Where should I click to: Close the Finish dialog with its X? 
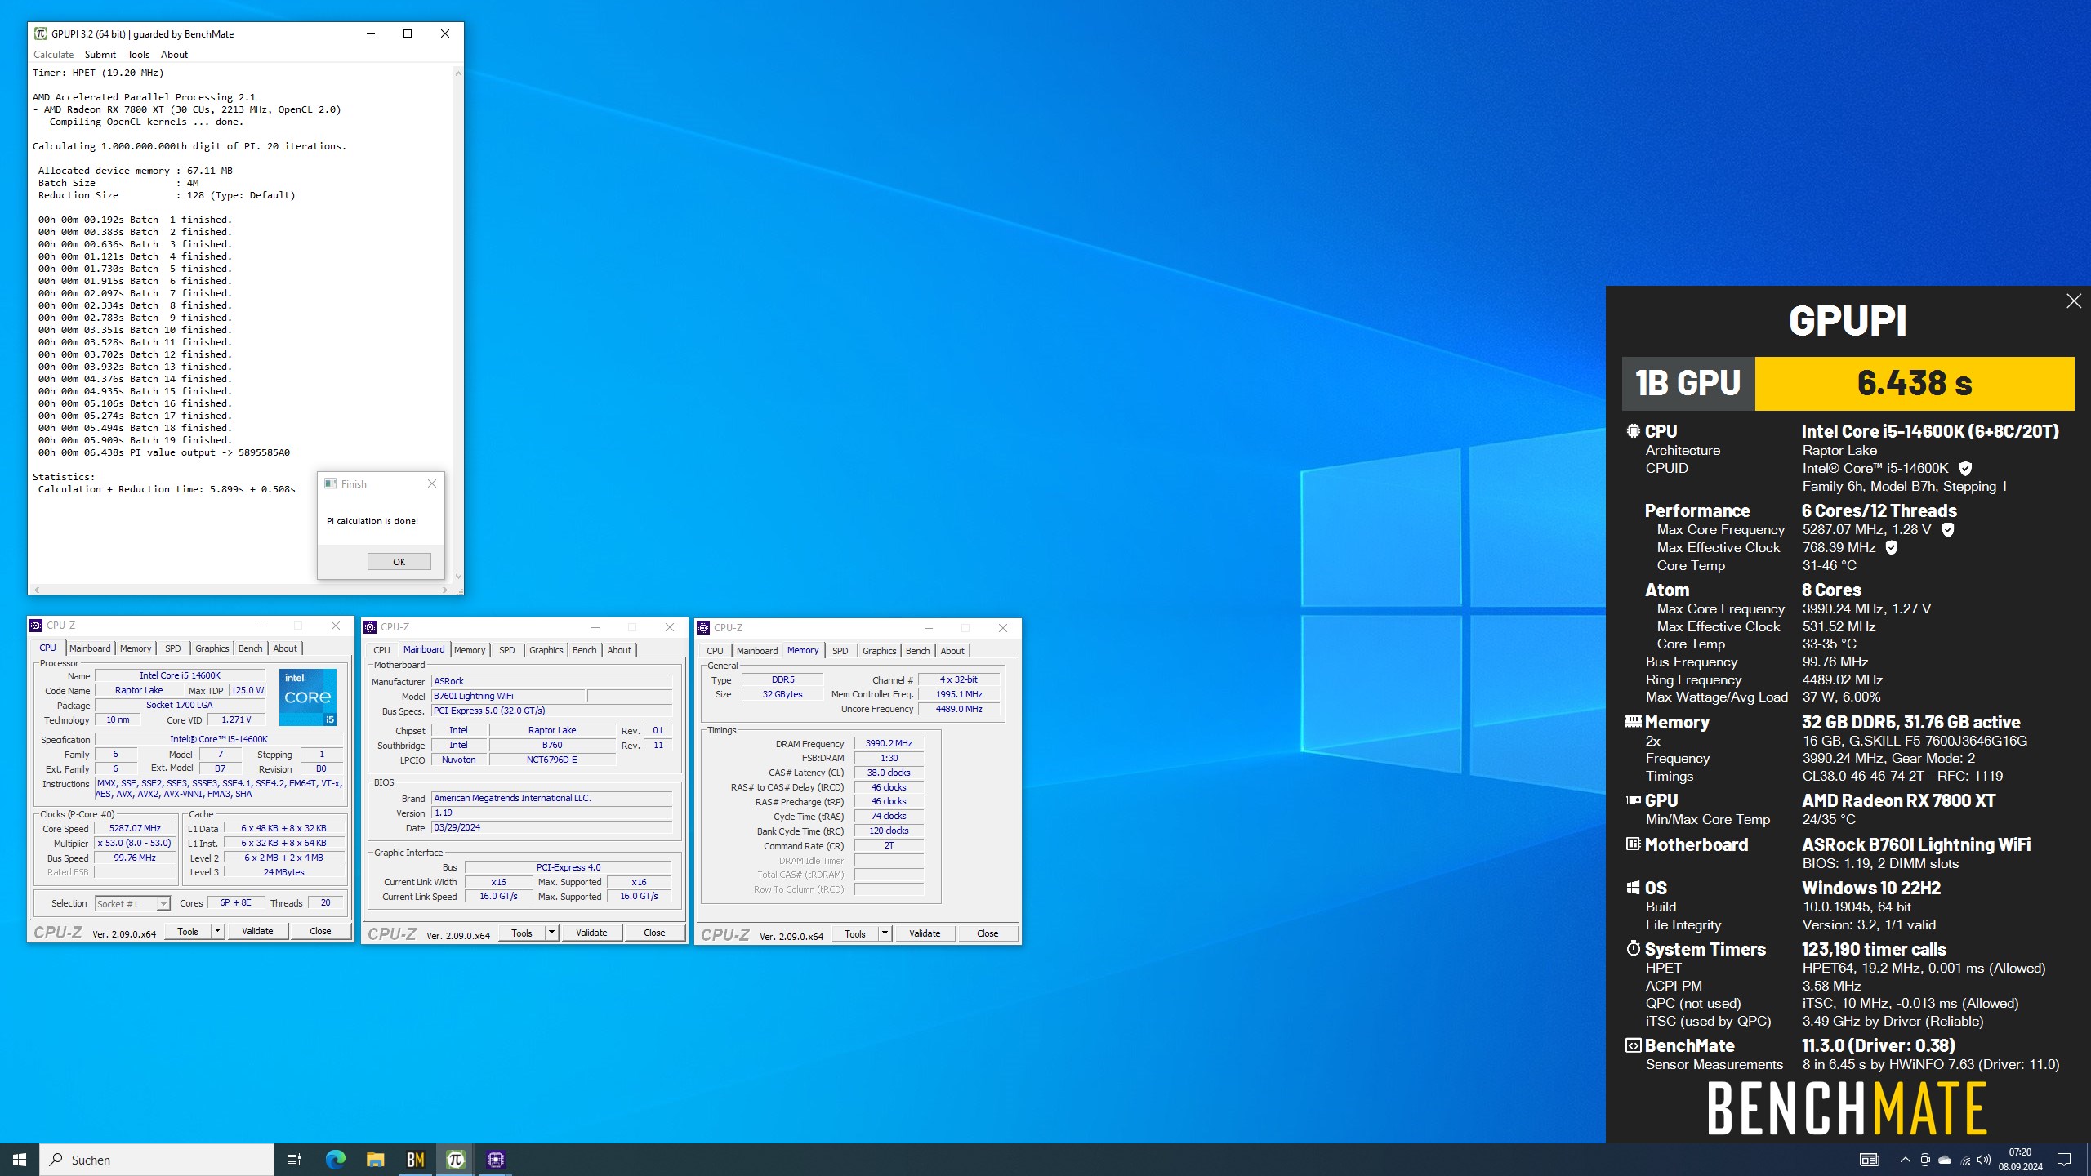pyautogui.click(x=432, y=483)
